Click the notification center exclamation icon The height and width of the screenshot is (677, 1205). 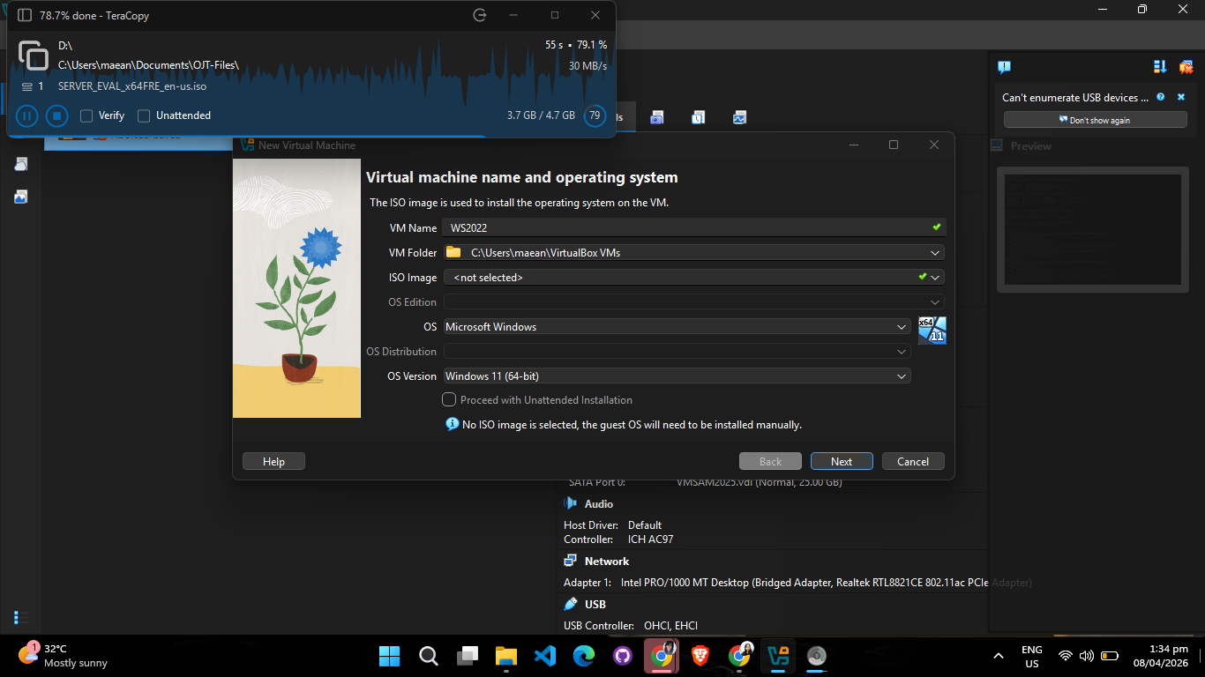tap(1004, 66)
